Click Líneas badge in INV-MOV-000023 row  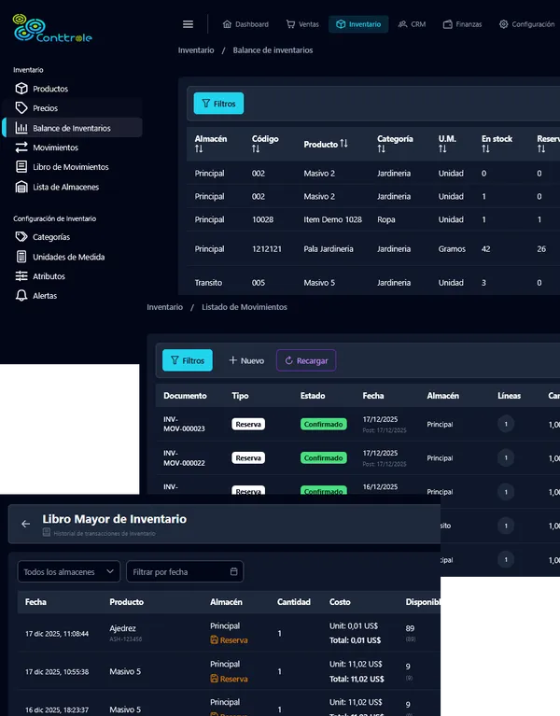pos(506,424)
